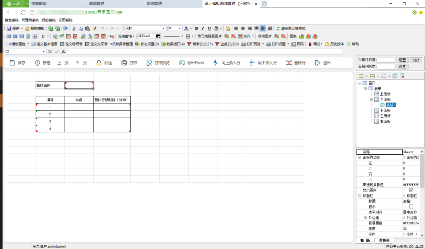Click the browser refresh icon
The width and height of the screenshot is (425, 249).
(x=23, y=12)
